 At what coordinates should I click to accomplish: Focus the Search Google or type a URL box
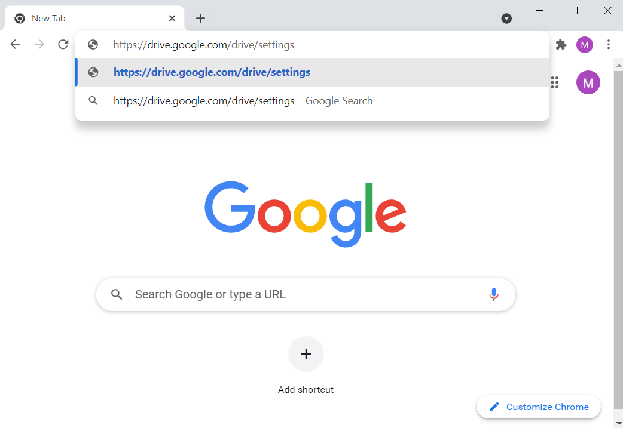(x=299, y=294)
